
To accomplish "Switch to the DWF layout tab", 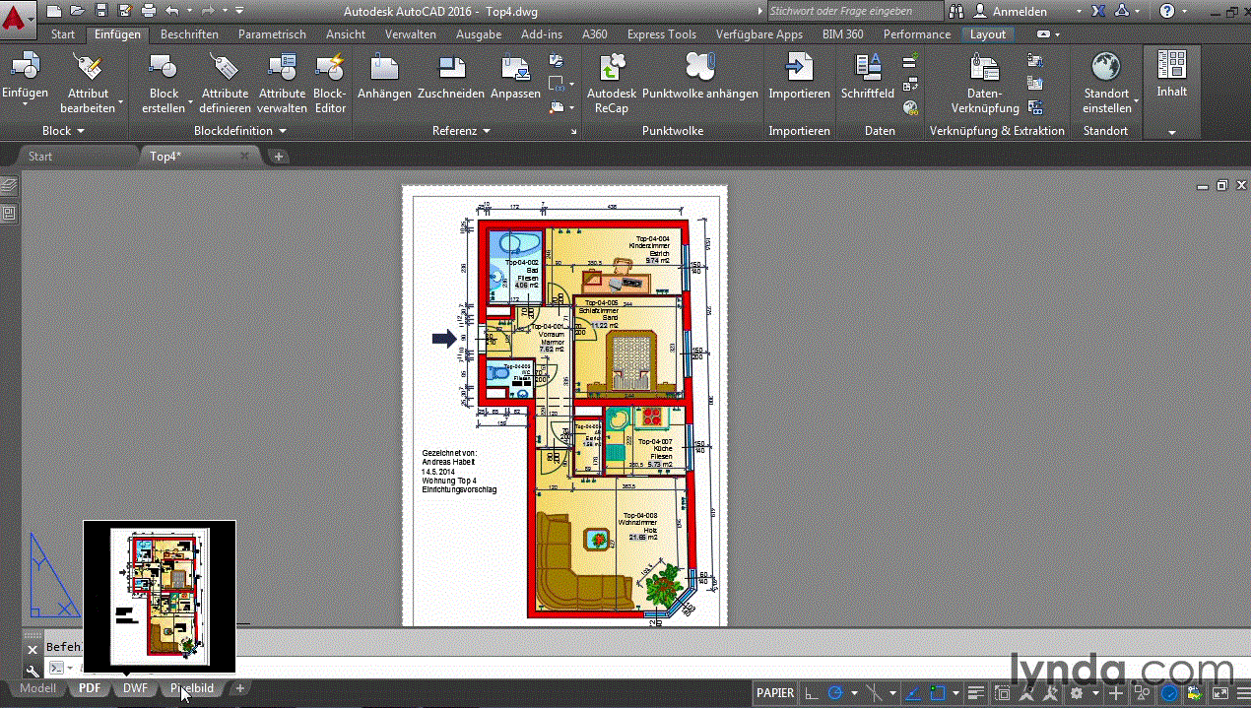I will [x=135, y=688].
